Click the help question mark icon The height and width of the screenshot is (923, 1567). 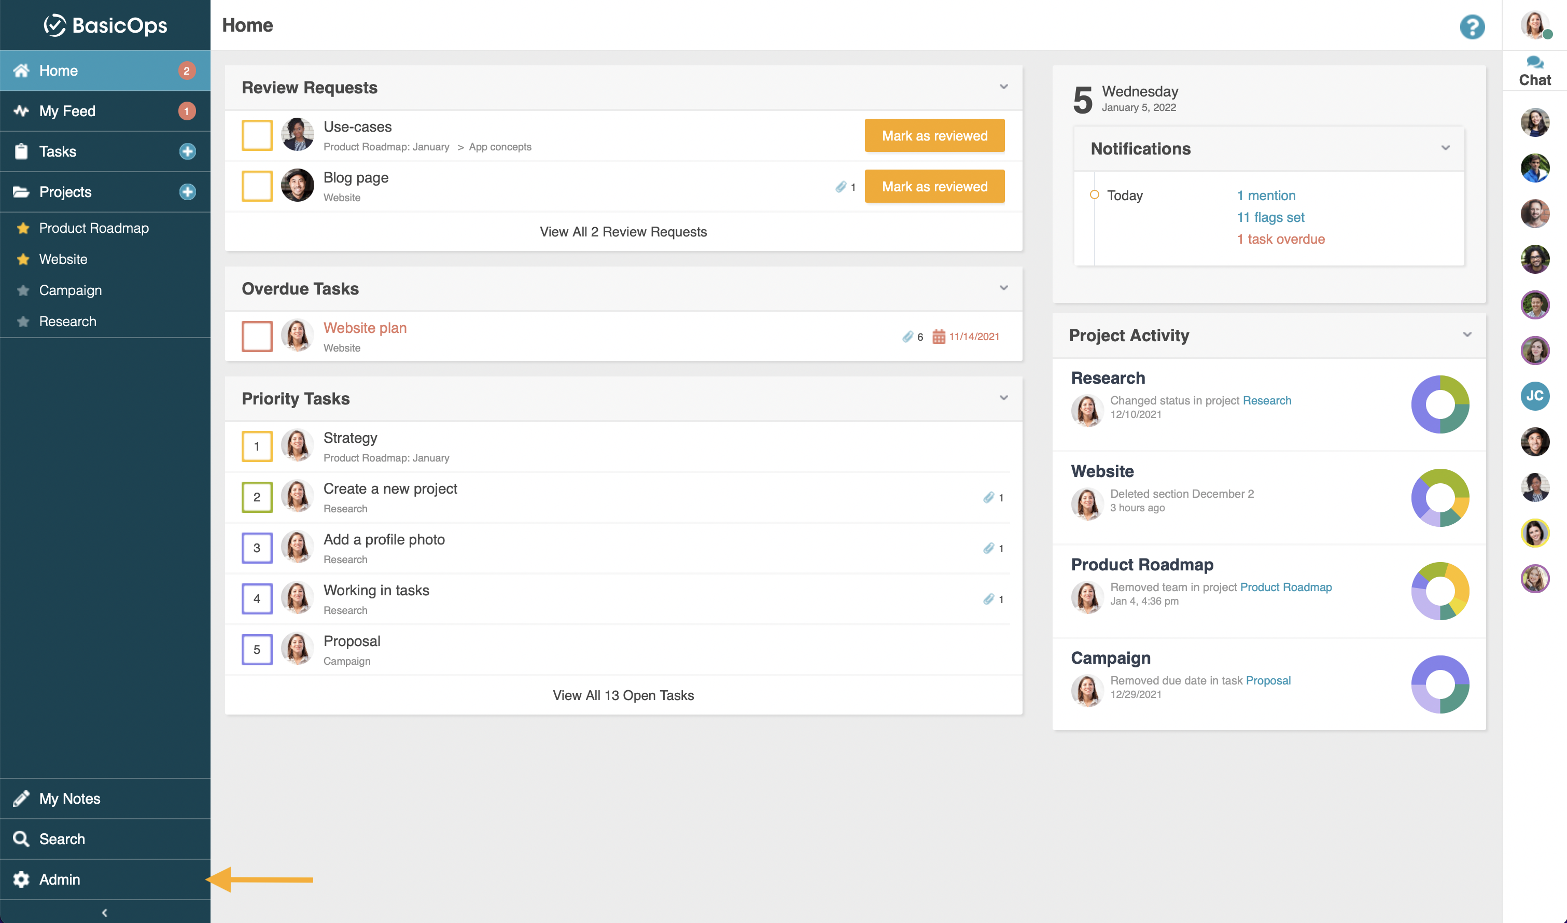pyautogui.click(x=1472, y=27)
